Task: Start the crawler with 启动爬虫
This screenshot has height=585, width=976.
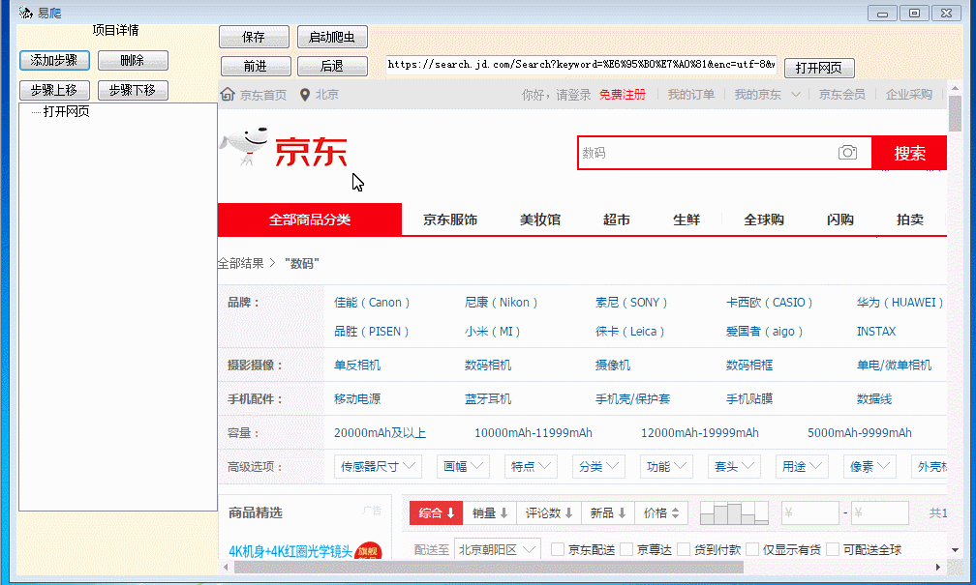Action: coord(332,37)
